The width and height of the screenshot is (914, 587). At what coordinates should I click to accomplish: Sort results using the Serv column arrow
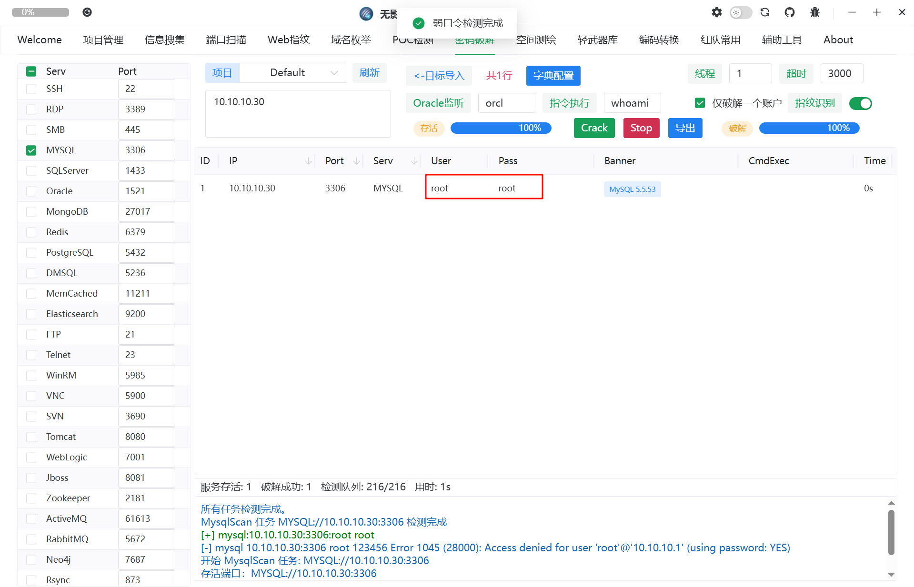(414, 161)
